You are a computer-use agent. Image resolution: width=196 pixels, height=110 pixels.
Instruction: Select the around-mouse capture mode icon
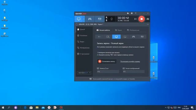point(125,37)
